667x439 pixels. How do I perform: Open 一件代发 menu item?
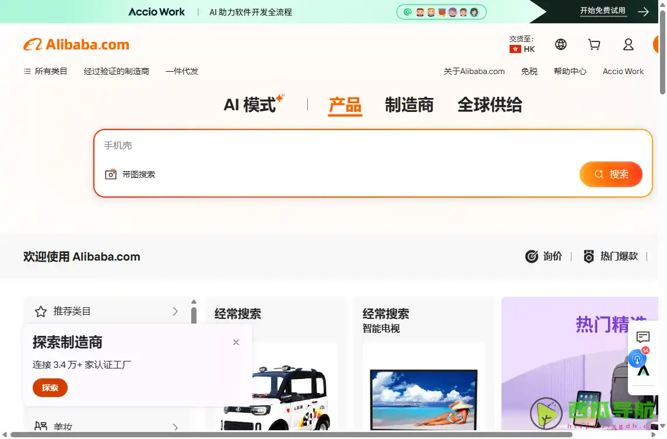pos(182,71)
